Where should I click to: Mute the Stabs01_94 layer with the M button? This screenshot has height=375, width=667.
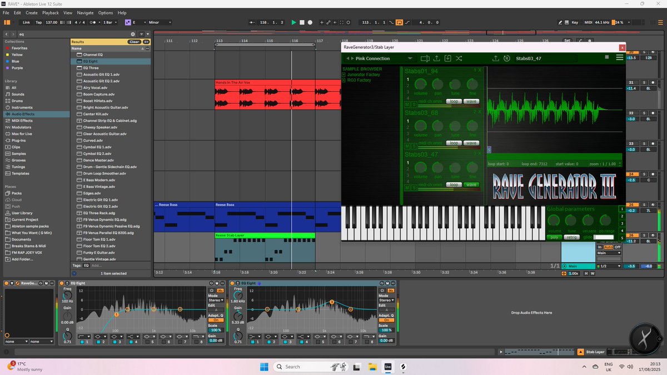(x=407, y=104)
